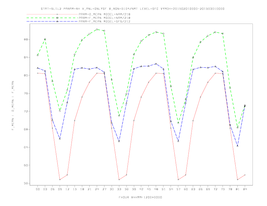Select legend entry PARM=F_MEAN MODEL=NAM/218
Viewport: 267px width, 206px height.
coord(105,18)
